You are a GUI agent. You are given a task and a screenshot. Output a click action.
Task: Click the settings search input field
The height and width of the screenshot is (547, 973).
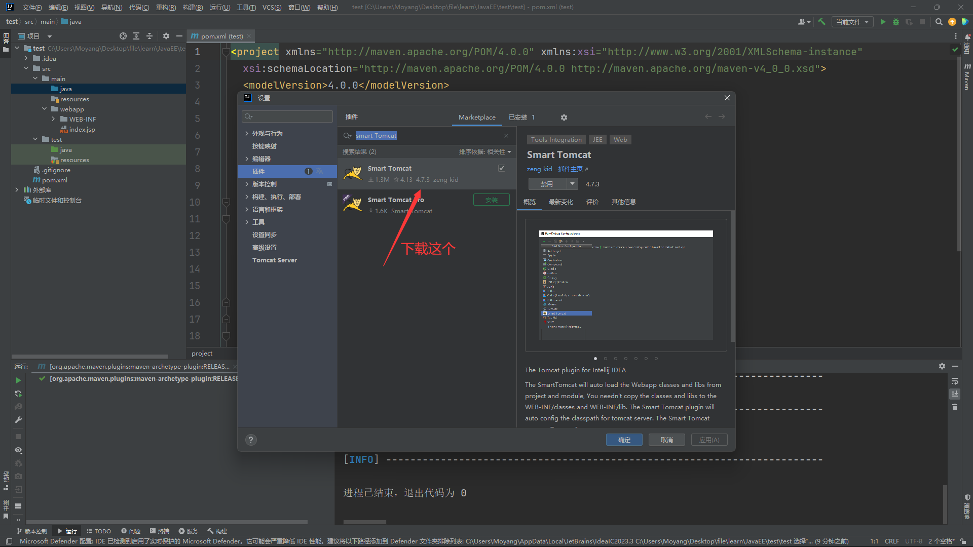[x=287, y=116]
